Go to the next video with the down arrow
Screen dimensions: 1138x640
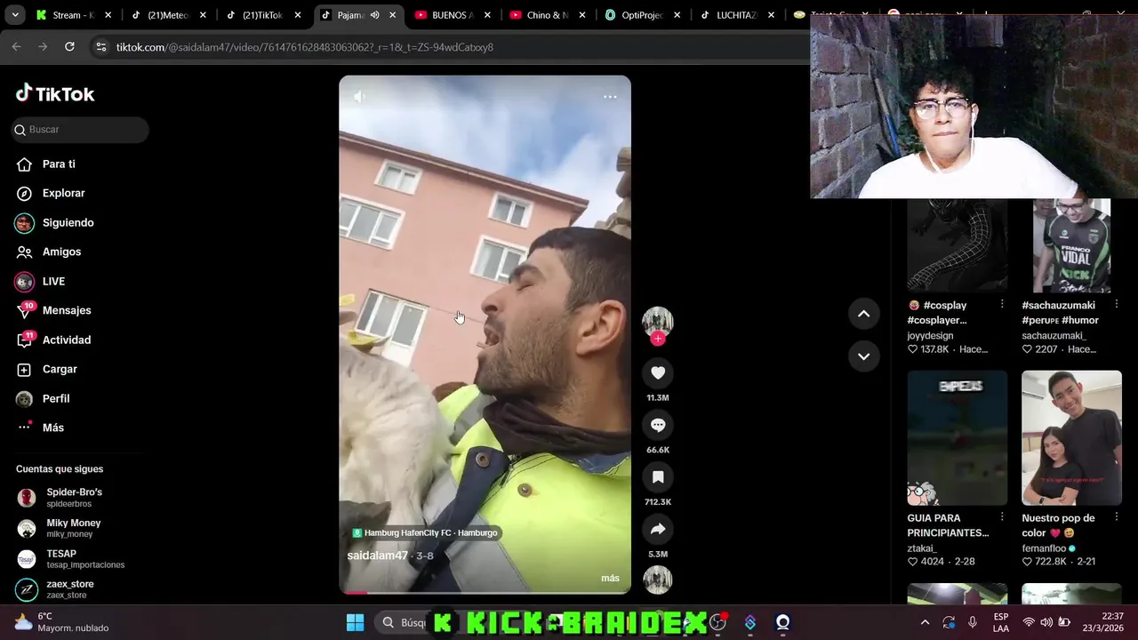click(x=863, y=356)
